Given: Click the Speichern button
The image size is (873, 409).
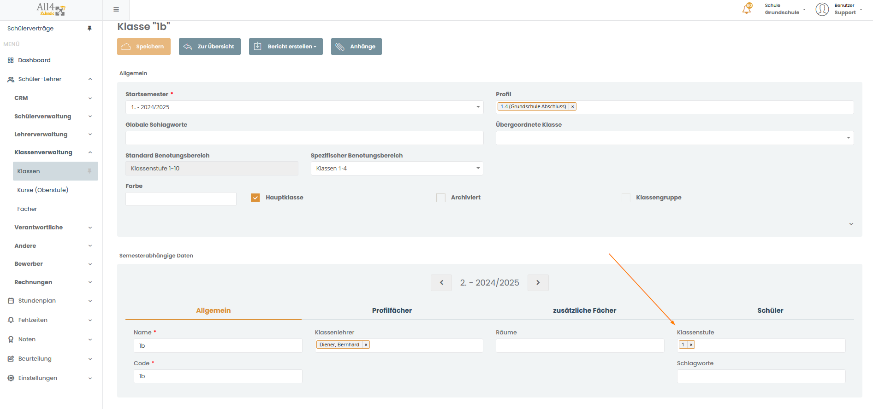Looking at the screenshot, I should point(144,47).
